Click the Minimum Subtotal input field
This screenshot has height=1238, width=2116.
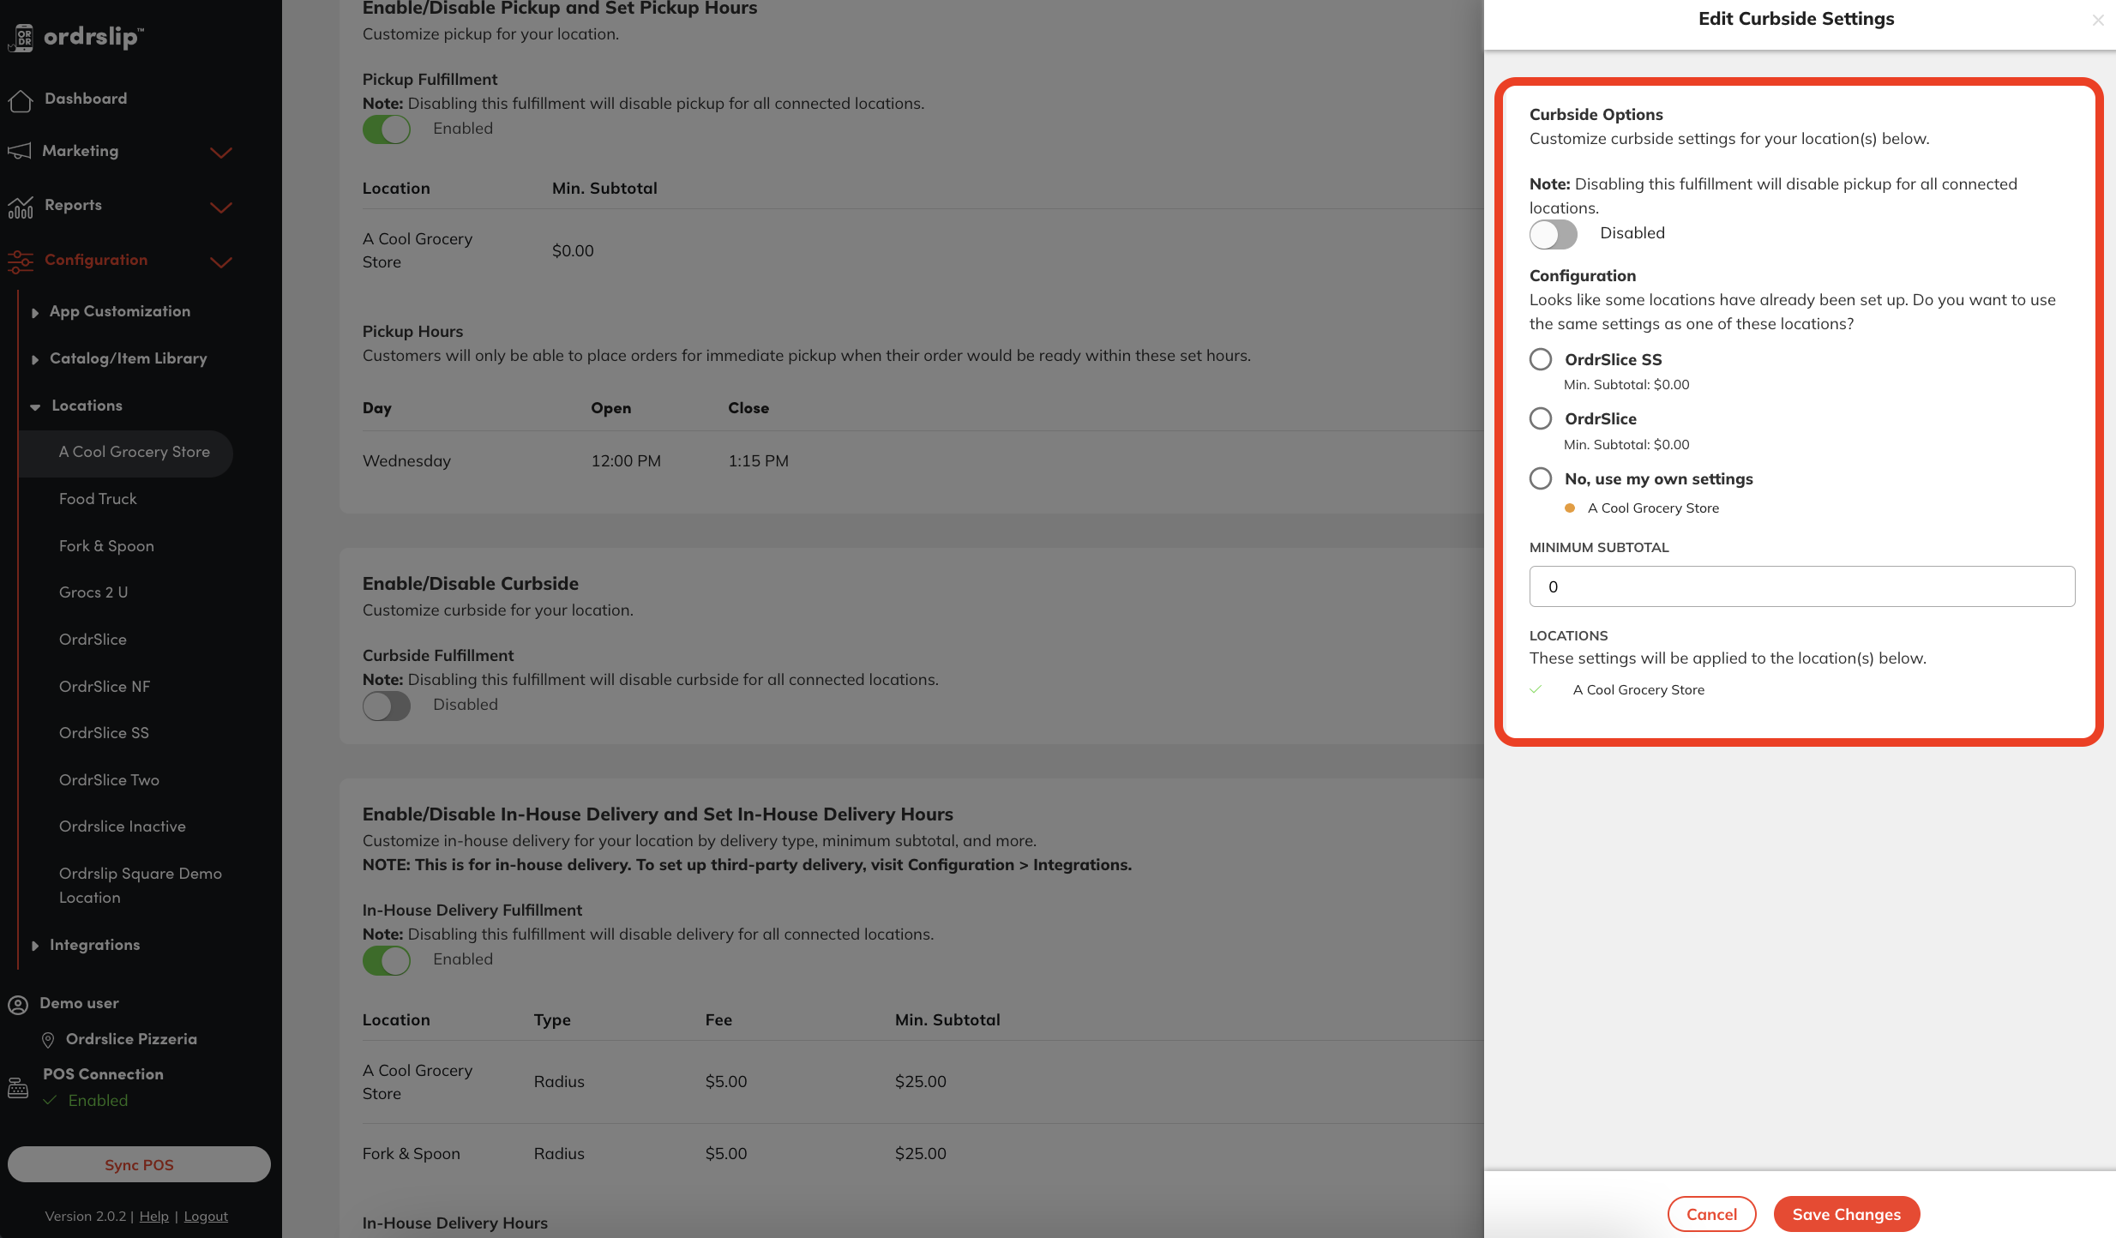(x=1801, y=586)
